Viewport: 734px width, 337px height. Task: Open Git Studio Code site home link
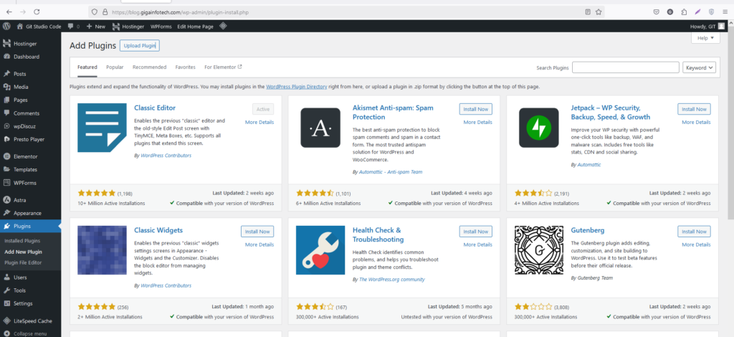(39, 27)
